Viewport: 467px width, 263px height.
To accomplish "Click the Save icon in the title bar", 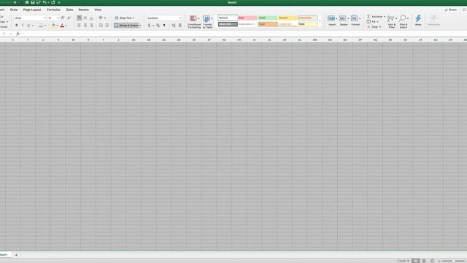I will pos(33,2).
